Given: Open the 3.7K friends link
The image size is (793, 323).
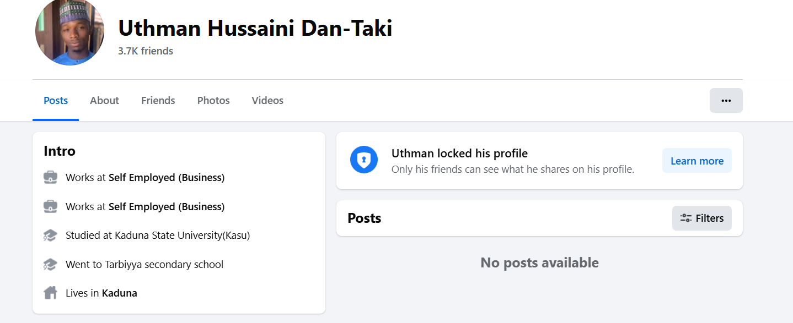Looking at the screenshot, I should [146, 51].
